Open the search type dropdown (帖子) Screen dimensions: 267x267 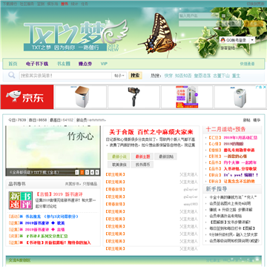[x=119, y=76]
